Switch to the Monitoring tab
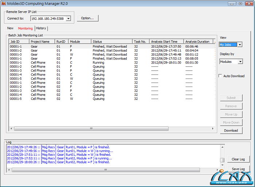The height and width of the screenshot is (187, 255). 25,28
